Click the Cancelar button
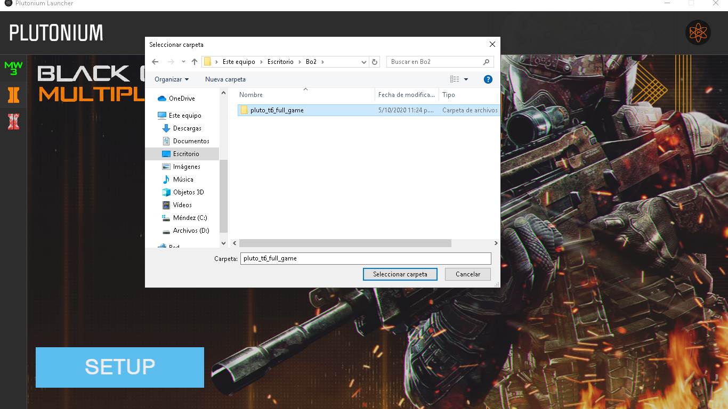 [x=468, y=274]
